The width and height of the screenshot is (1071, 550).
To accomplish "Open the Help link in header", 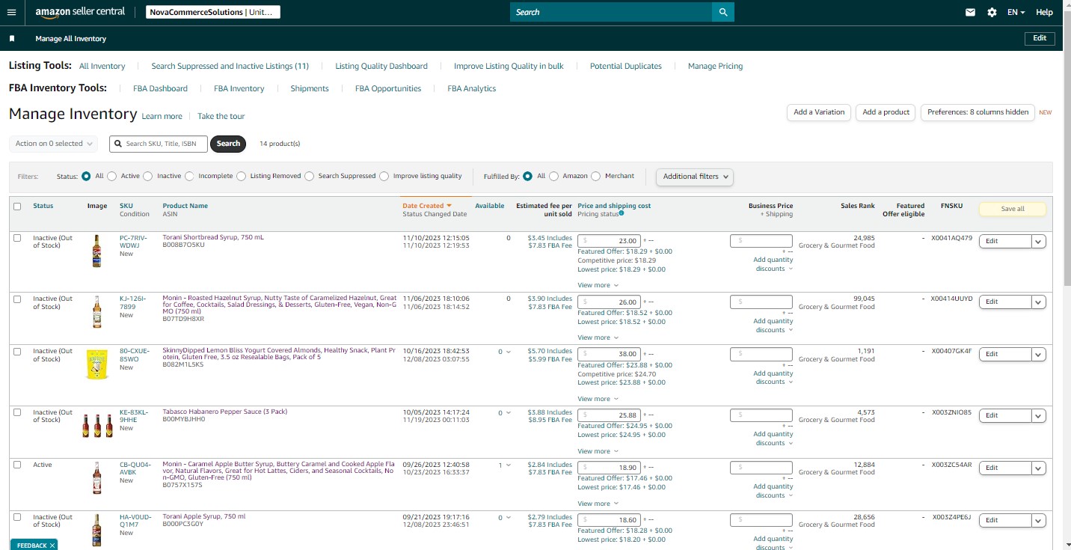I will click(1044, 12).
